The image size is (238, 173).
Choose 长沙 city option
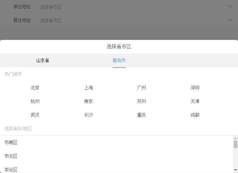tap(88, 115)
